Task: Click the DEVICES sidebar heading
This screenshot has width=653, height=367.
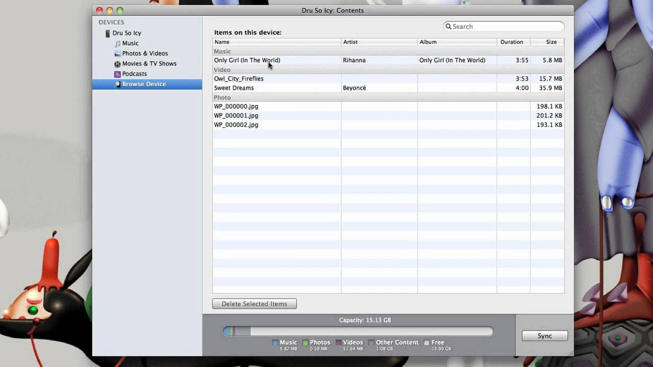Action: pos(111,22)
